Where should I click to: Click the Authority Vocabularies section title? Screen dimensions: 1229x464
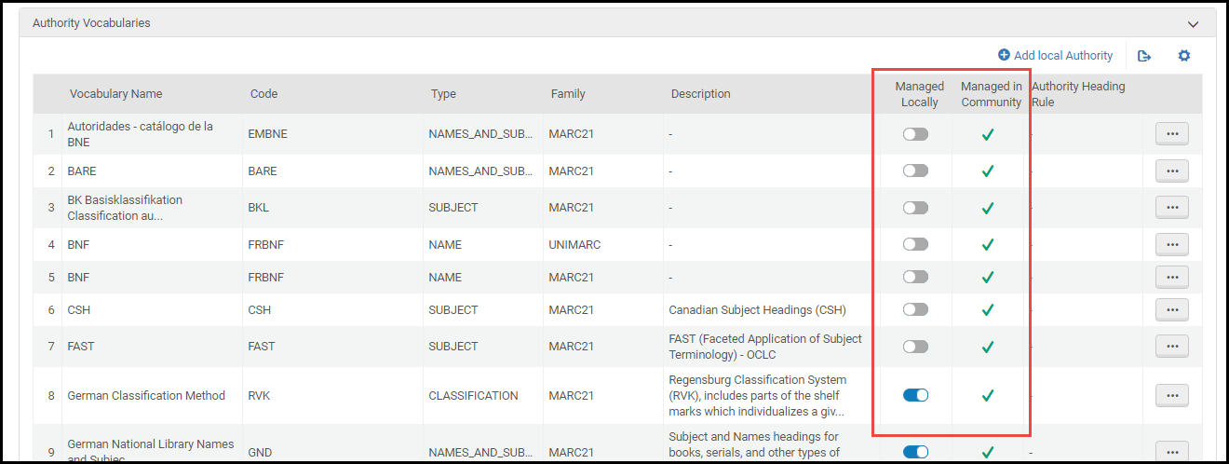[91, 23]
